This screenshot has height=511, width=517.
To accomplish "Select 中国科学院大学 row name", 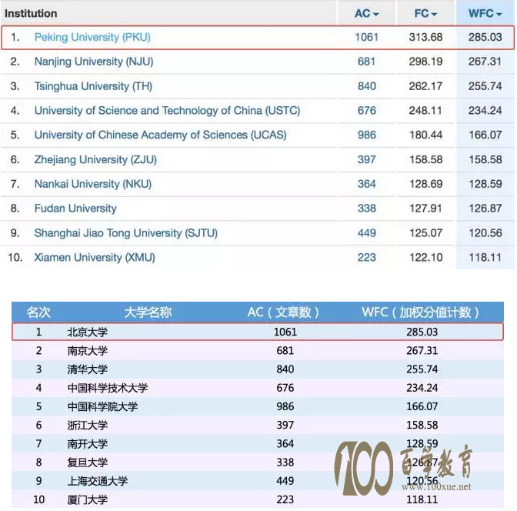I will (x=102, y=406).
